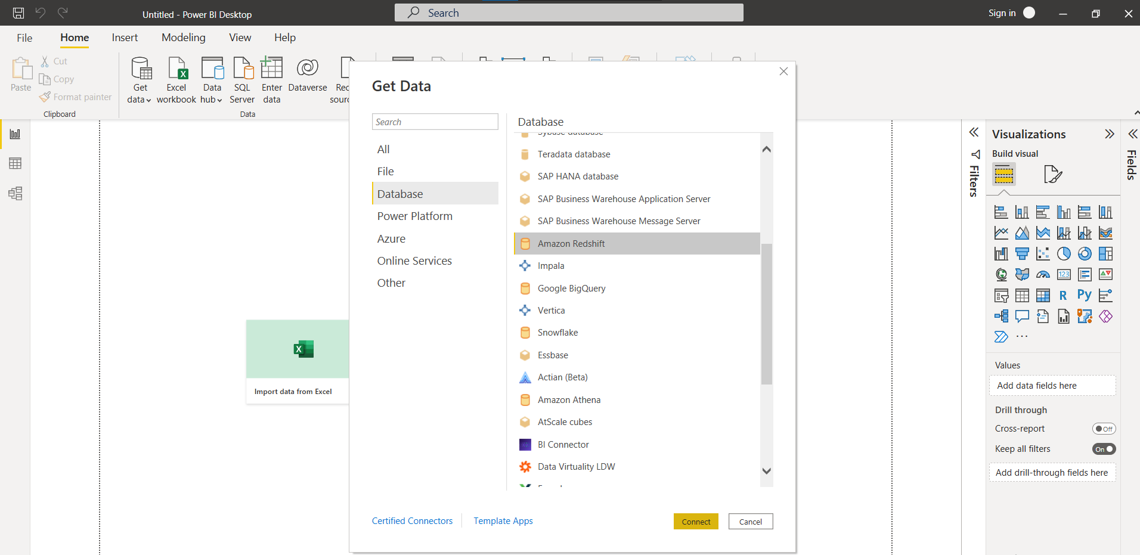Click the Undo arrow icon
Screen dimensions: 1140x555
click(41, 13)
